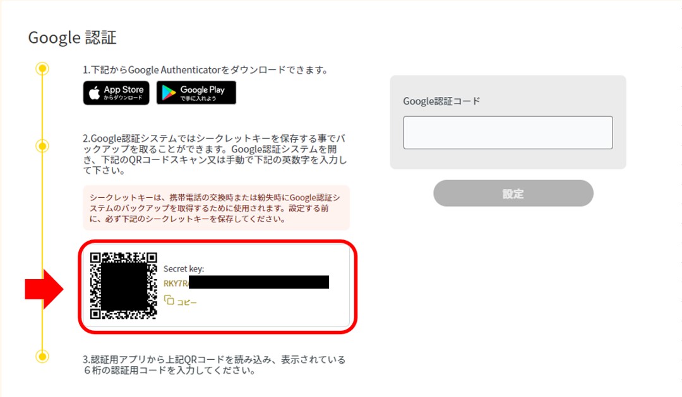Click the red arrow pointing at QR box
This screenshot has height=397, width=682.
click(x=44, y=289)
